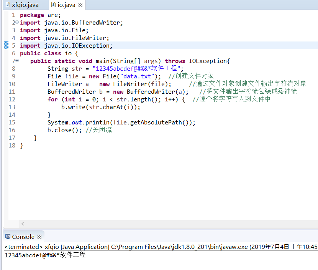Collapse the main method at line 7
318x270 pixels.
point(17,60)
